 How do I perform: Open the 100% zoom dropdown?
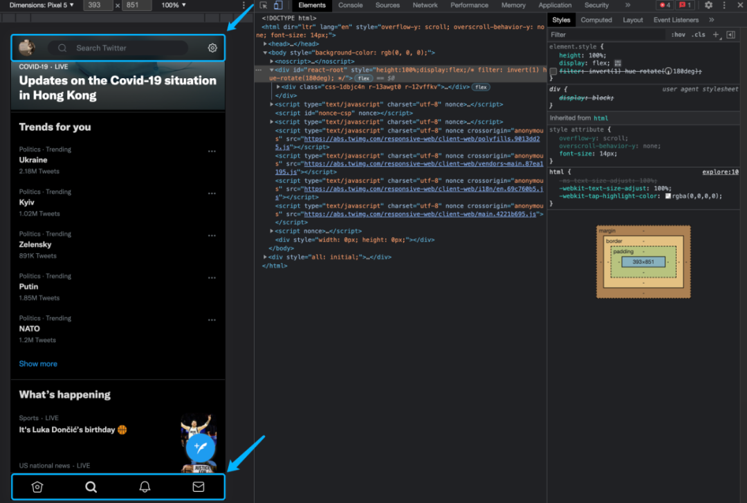click(174, 6)
